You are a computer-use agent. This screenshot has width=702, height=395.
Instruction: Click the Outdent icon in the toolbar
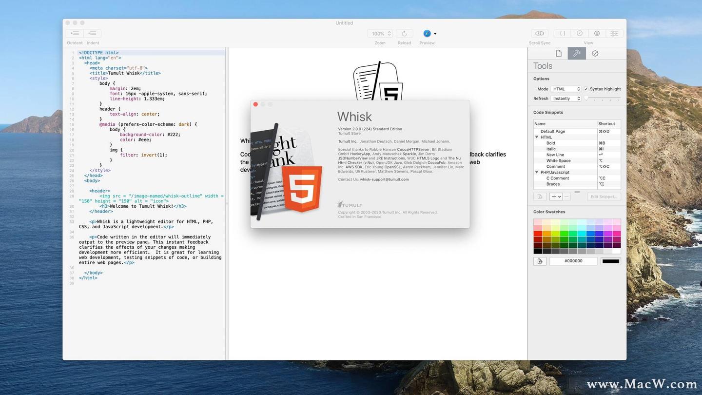75,33
